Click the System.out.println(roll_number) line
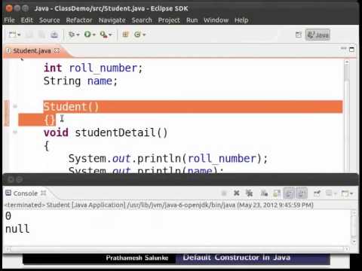 click(168, 158)
